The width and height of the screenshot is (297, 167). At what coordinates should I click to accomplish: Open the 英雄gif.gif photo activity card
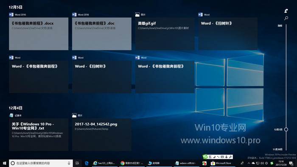point(165,33)
